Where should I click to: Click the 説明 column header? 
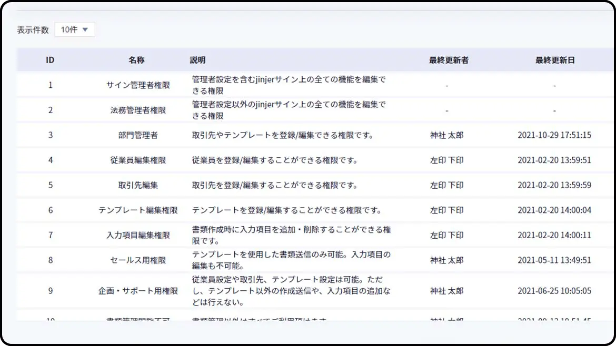point(198,60)
